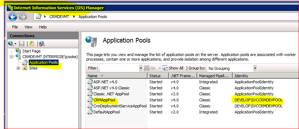Open the View menu
The image size is (299, 129).
pyautogui.click(x=28, y=27)
